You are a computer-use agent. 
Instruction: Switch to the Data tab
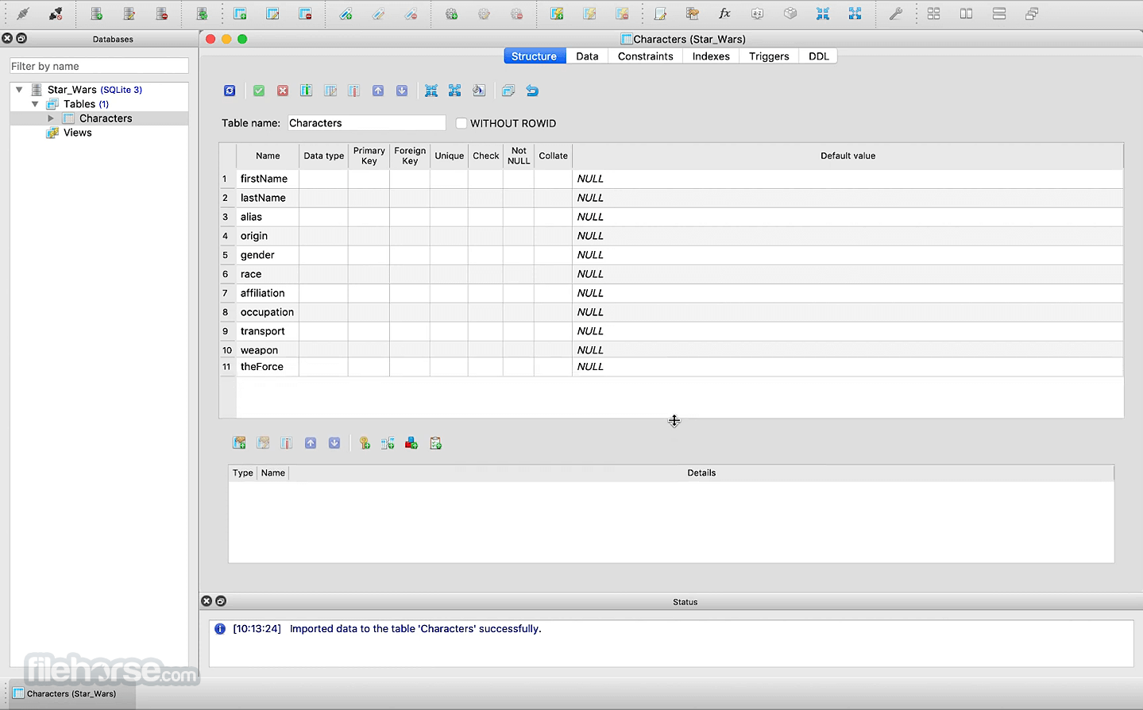tap(587, 56)
